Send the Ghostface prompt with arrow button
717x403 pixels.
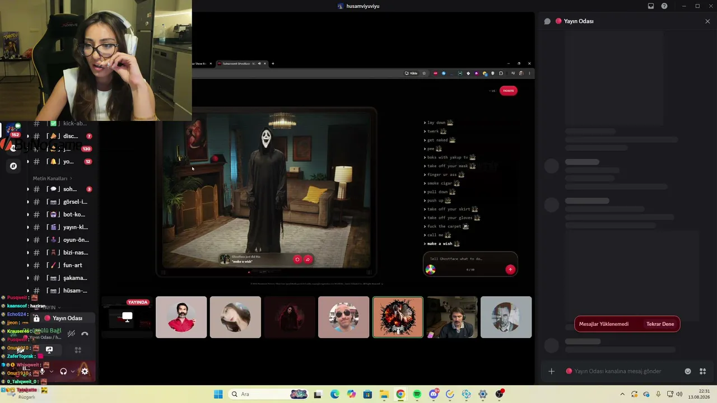tap(510, 269)
